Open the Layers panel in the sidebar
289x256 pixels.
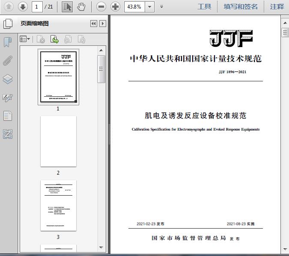pyautogui.click(x=8, y=79)
